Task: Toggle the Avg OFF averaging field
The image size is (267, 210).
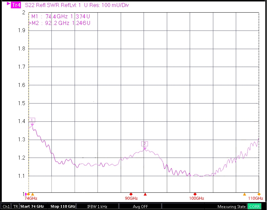Action: pyautogui.click(x=140, y=206)
